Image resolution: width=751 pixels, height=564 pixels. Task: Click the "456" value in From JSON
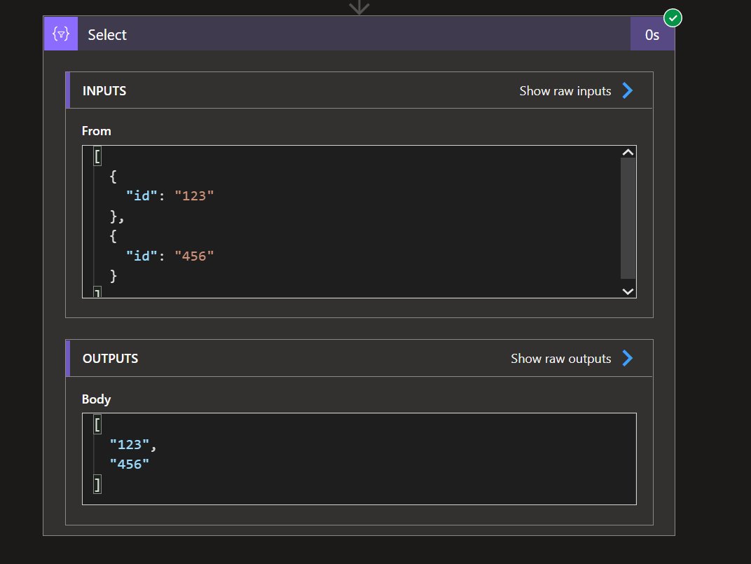[x=194, y=256]
